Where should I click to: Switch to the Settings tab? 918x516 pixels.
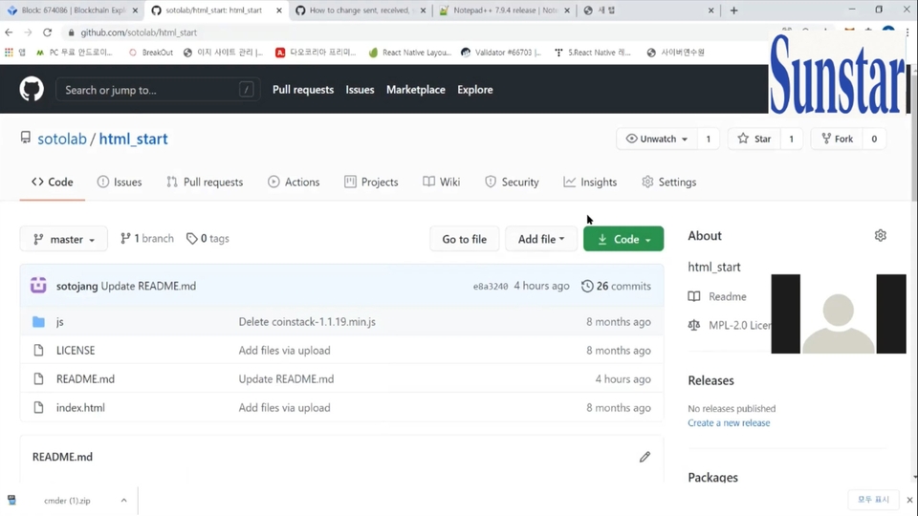(669, 182)
